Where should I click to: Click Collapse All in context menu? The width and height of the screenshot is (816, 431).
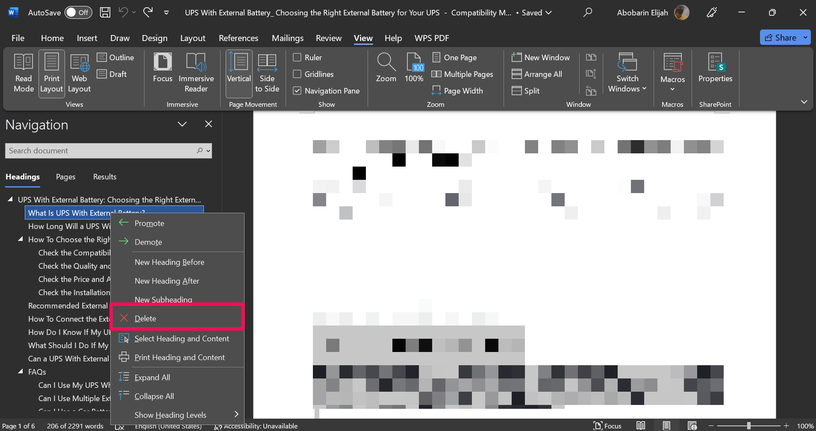pos(178,396)
